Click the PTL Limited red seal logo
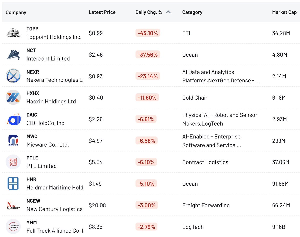This screenshot has height=237, width=300. point(13,162)
